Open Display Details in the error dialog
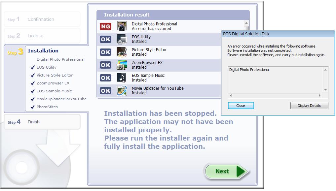The image size is (336, 191). click(x=309, y=106)
